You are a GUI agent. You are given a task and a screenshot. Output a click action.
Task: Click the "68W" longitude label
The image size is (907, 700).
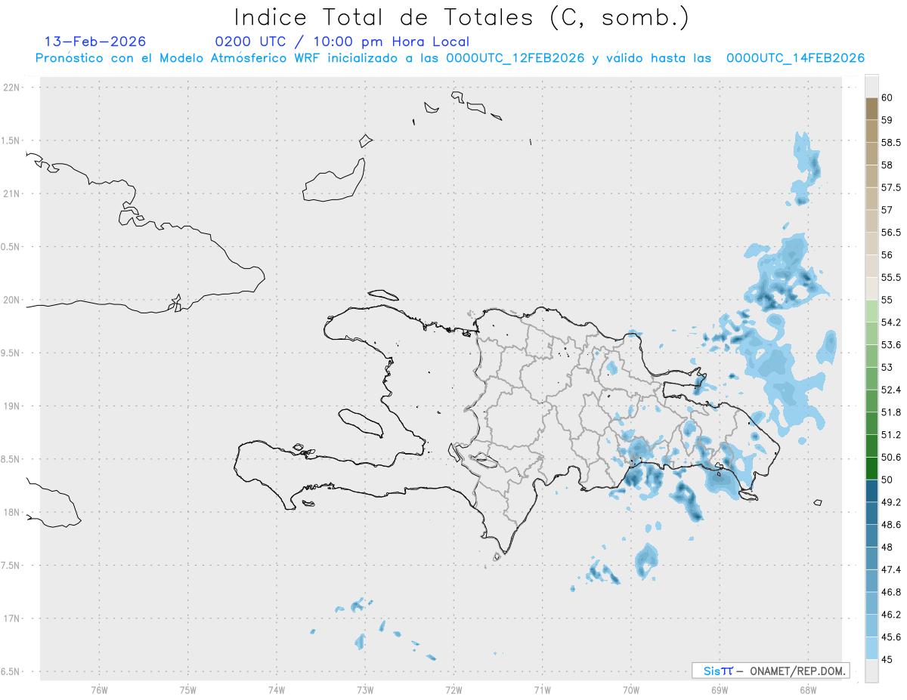[808, 689]
